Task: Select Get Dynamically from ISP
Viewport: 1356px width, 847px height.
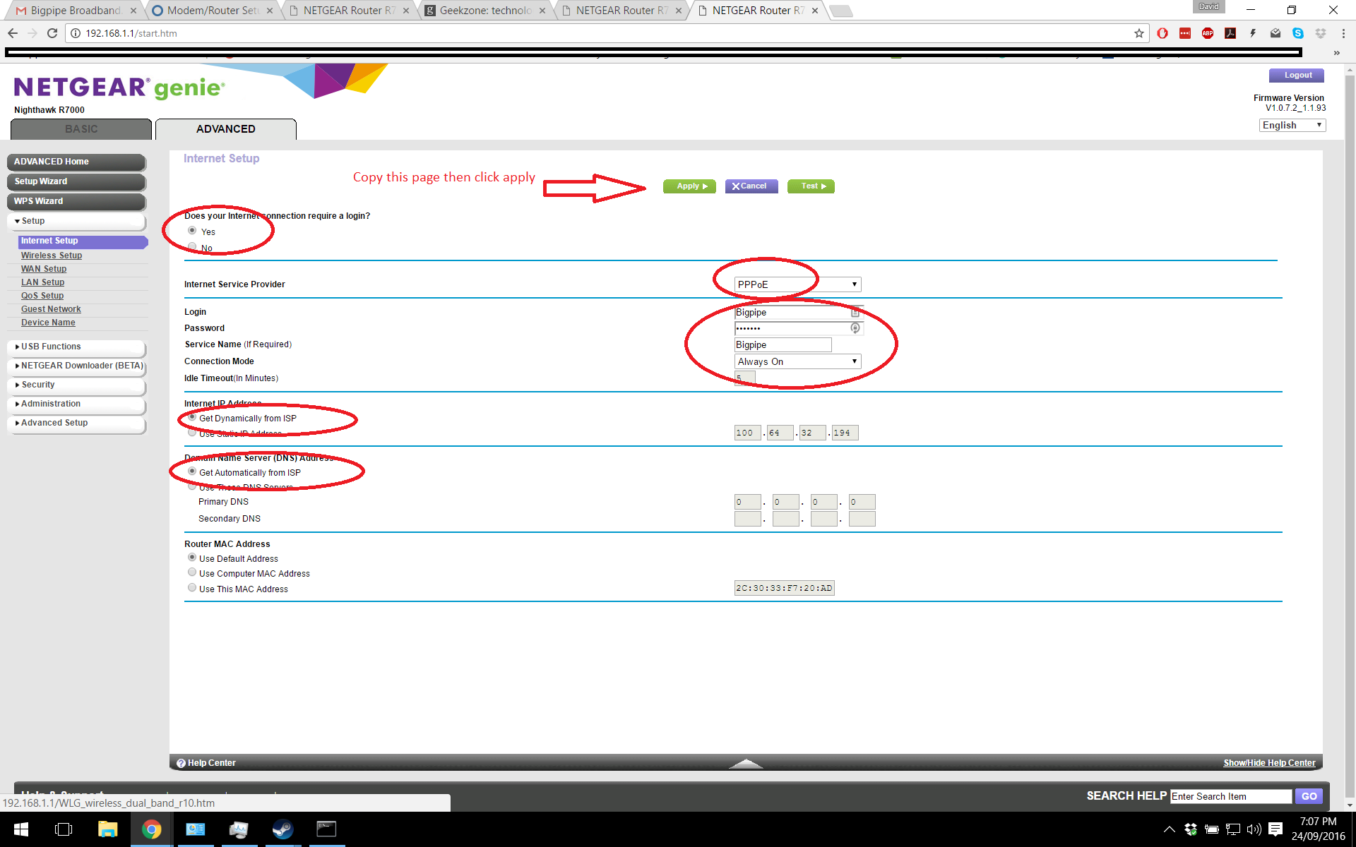Action: pos(192,417)
